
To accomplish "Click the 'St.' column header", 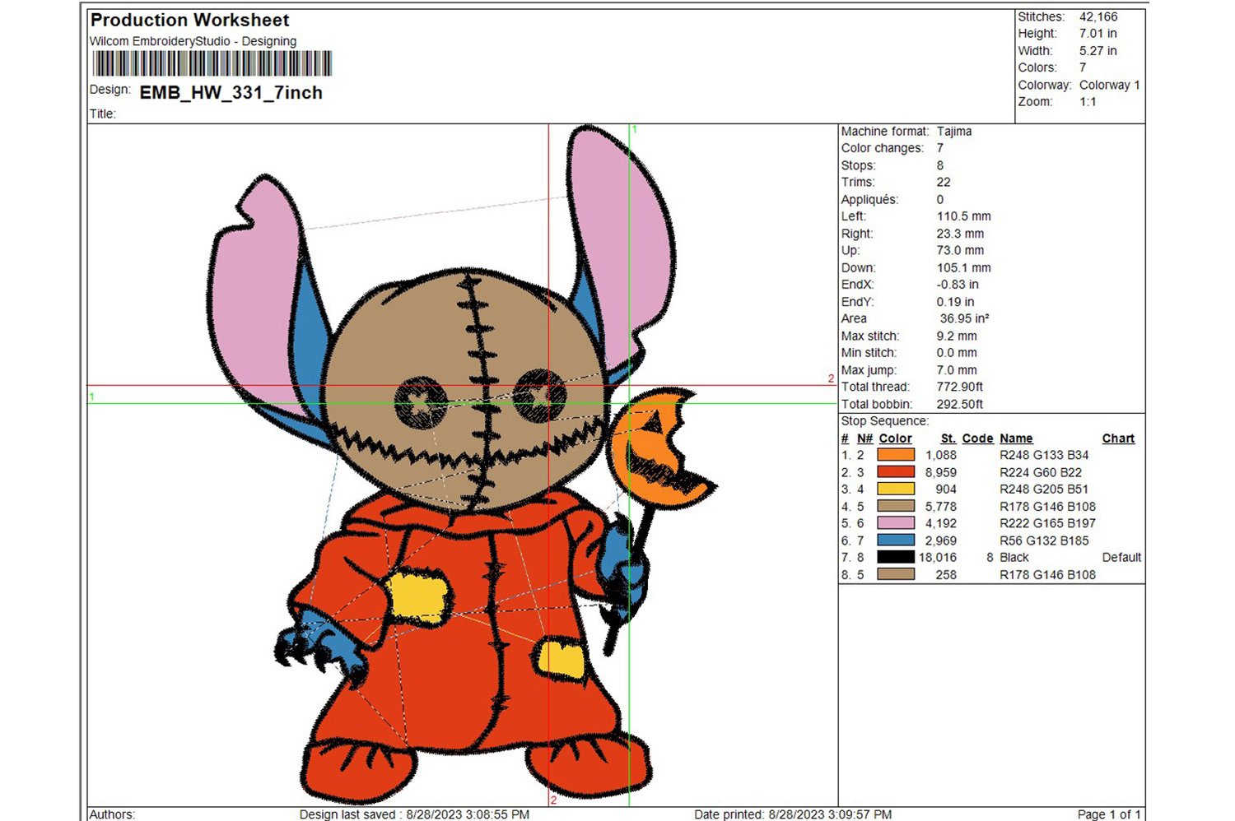I will coord(948,438).
